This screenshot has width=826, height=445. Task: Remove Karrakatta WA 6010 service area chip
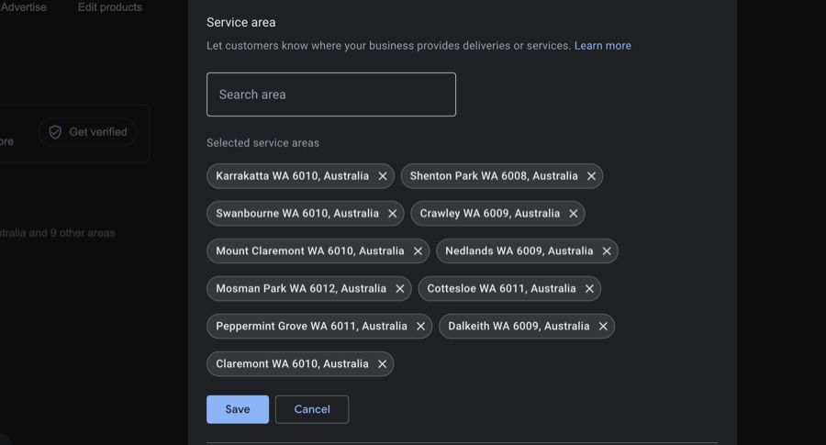383,176
